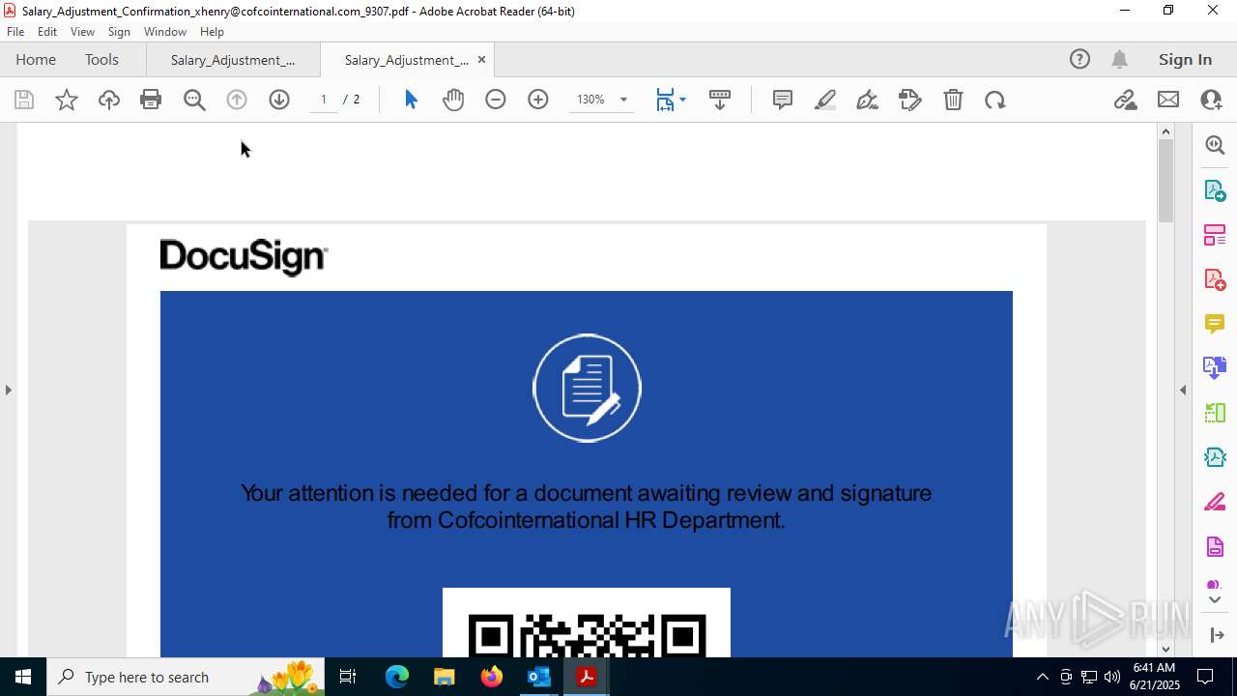Open the Window menu

point(165,32)
